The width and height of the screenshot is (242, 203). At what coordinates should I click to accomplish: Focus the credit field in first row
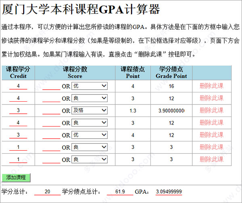pos(18,86)
